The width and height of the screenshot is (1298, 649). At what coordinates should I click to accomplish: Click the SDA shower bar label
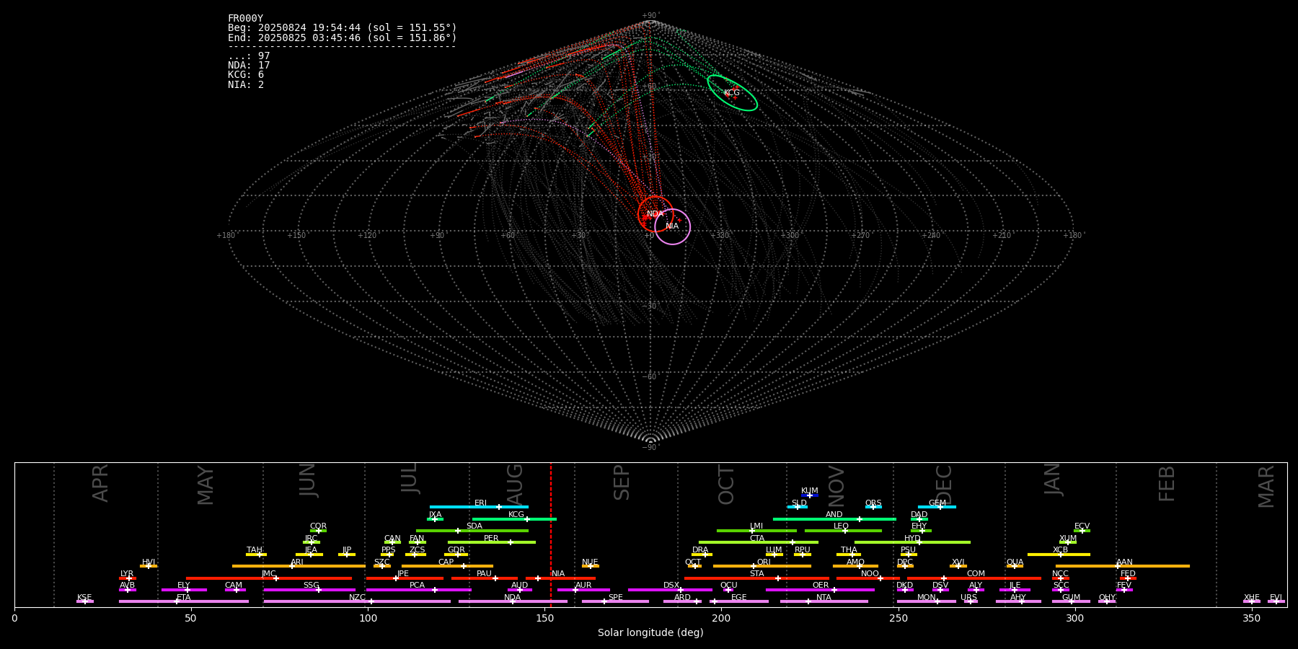pyautogui.click(x=474, y=526)
